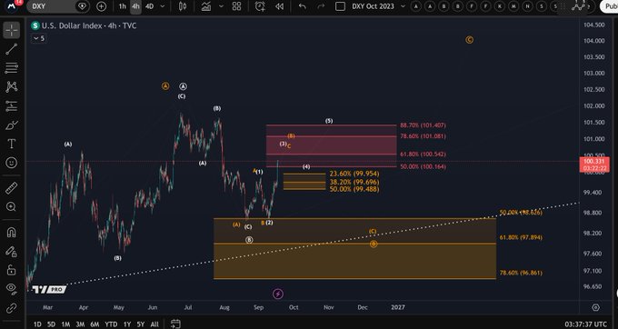Select the white wave (5) label
This screenshot has height=329, width=618.
tap(329, 121)
